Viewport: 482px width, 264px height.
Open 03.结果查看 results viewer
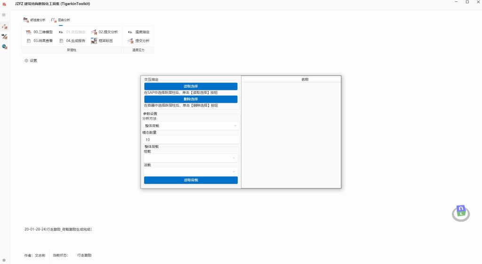(x=40, y=41)
